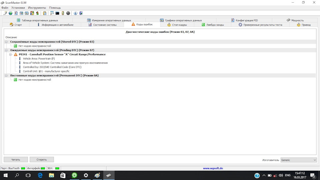Click the exit door toolbar icon
The height and width of the screenshot is (180, 320).
81,13
